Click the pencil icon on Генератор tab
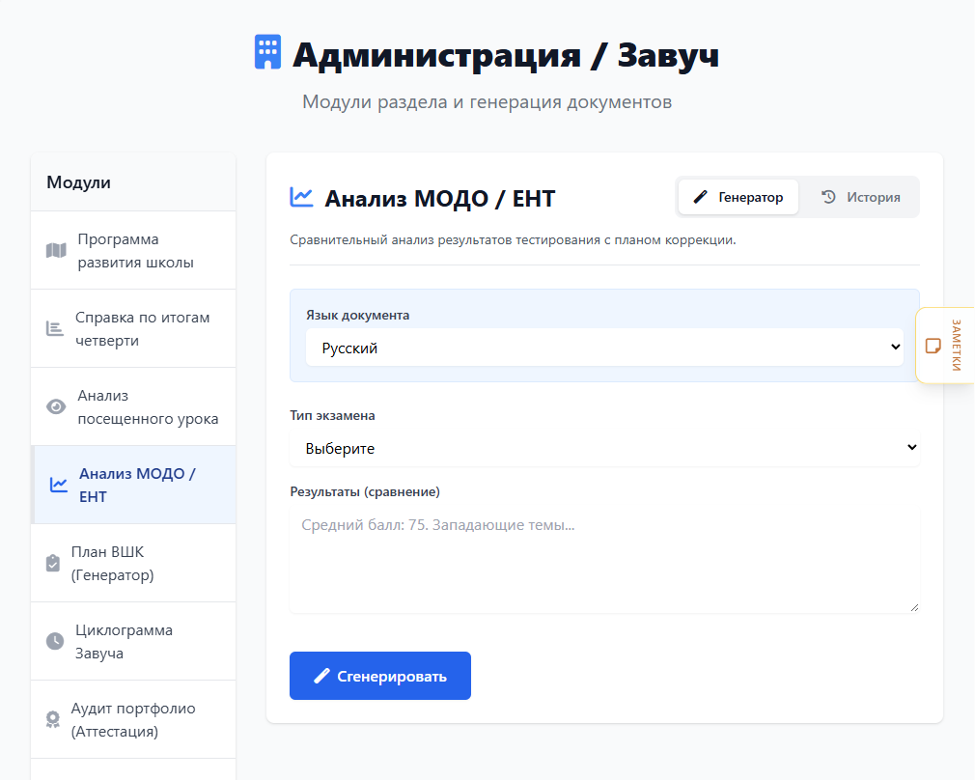 pos(700,197)
